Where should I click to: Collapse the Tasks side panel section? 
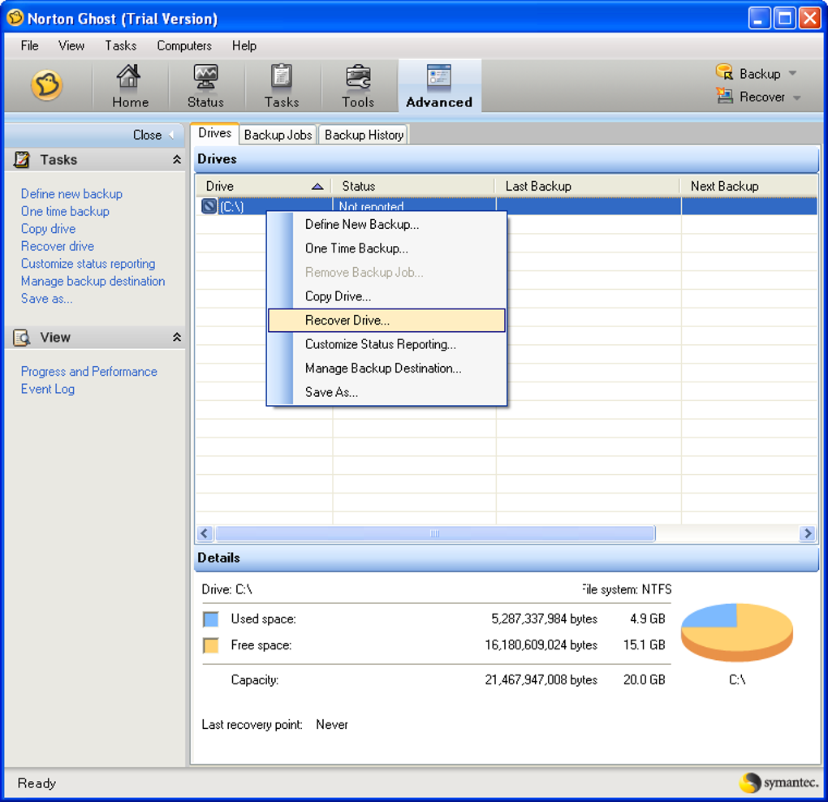coord(177,159)
